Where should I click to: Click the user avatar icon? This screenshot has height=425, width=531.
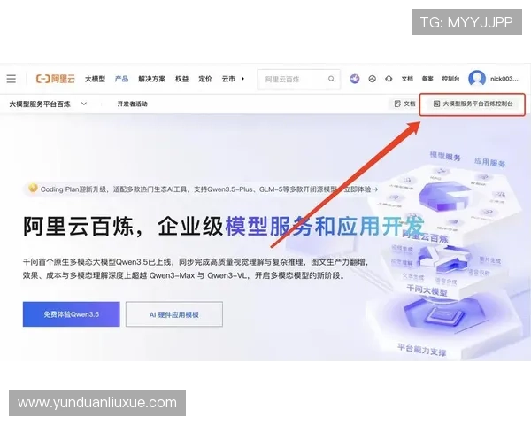(x=477, y=79)
